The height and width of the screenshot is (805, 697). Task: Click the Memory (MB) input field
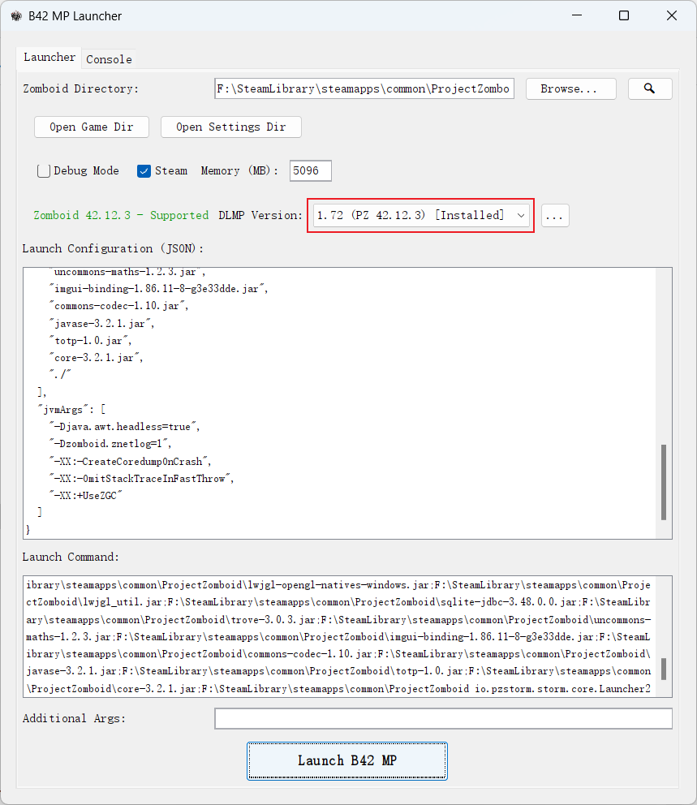(310, 171)
